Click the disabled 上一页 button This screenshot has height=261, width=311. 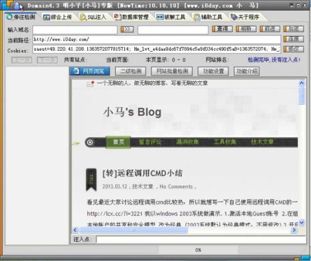[x=22, y=60]
